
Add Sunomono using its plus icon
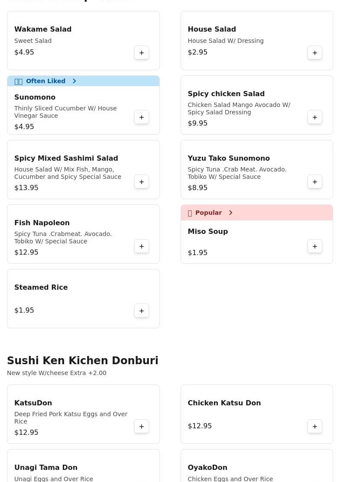[x=142, y=117]
